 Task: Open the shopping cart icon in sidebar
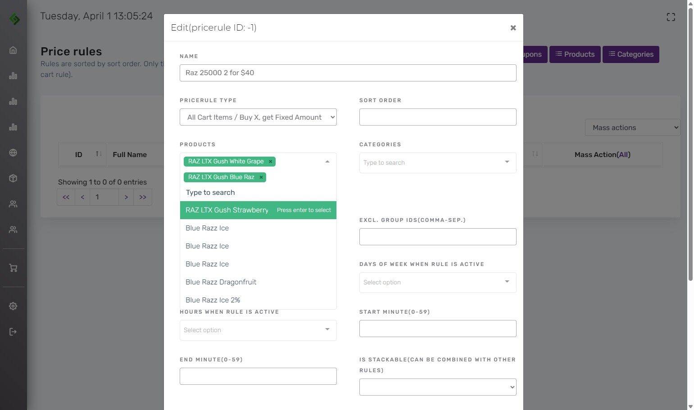[x=13, y=268]
